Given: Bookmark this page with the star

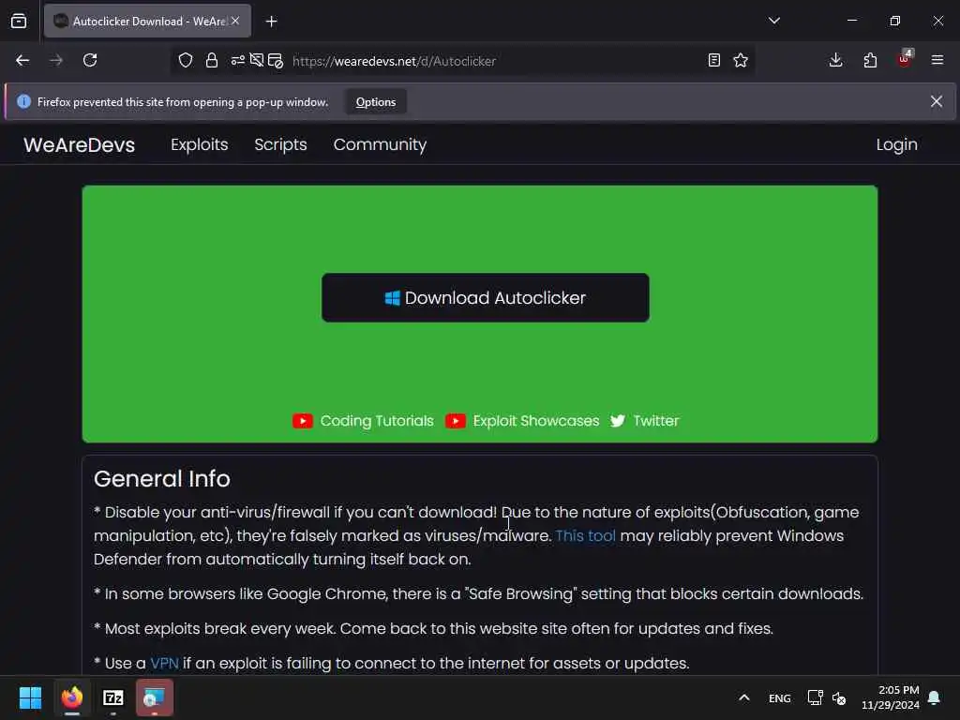Looking at the screenshot, I should (741, 60).
